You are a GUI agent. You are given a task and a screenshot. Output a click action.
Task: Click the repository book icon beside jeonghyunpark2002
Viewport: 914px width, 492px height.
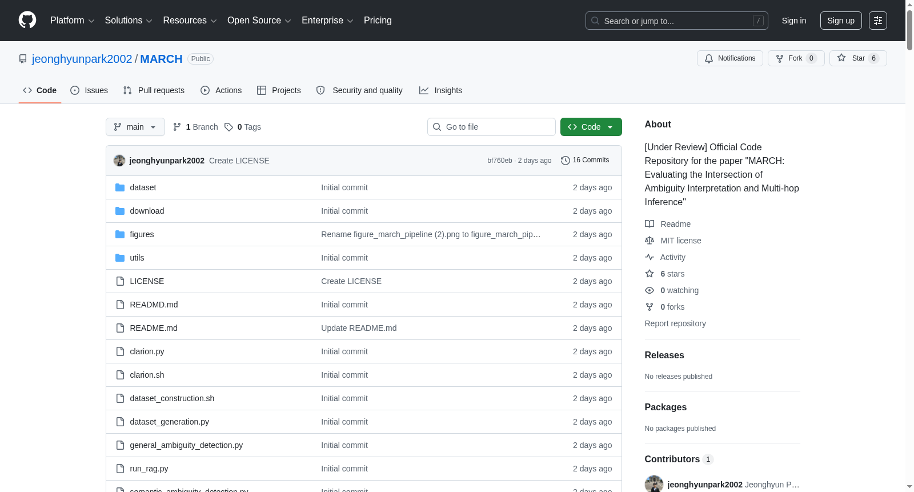23,59
